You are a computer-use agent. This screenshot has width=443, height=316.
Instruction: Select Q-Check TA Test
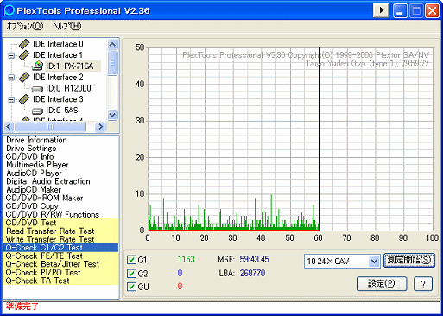(x=38, y=281)
